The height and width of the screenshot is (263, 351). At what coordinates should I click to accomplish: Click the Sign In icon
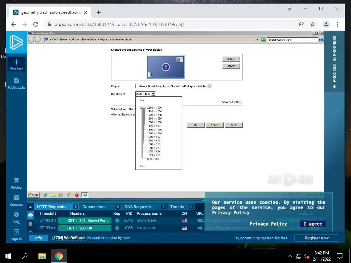click(x=16, y=232)
